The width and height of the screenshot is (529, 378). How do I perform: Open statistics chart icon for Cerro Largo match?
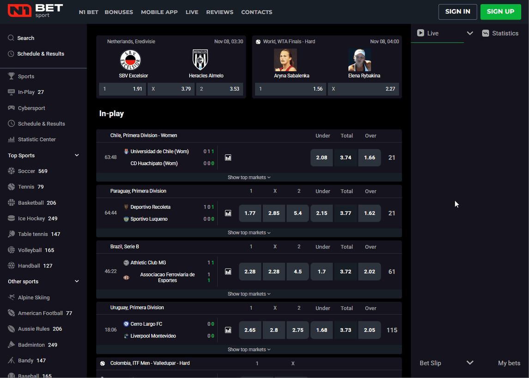[228, 330]
